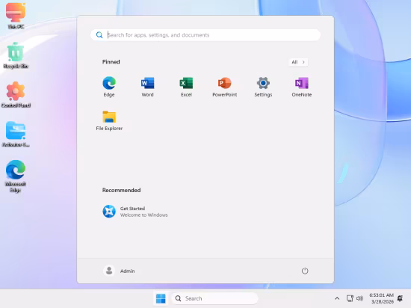Click the Recommended section heading
Viewport: 411px width, 308px height.
pos(121,190)
